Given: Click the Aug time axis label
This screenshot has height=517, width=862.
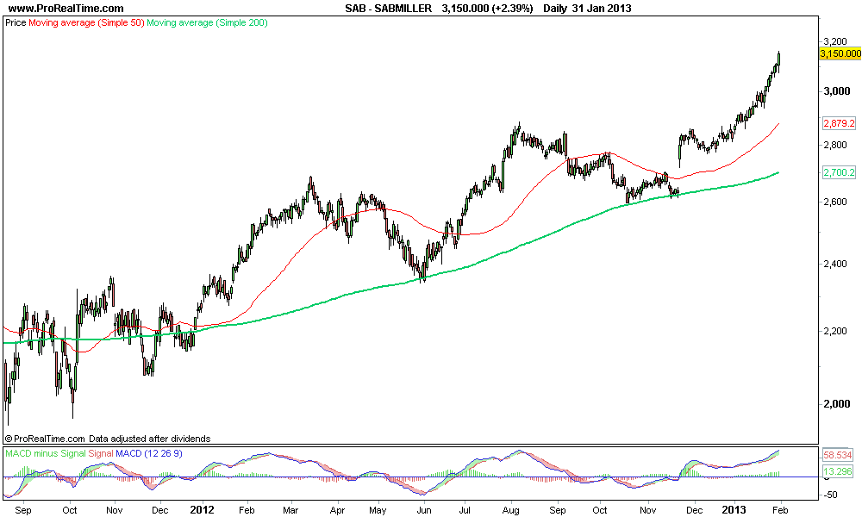Looking at the screenshot, I should pyautogui.click(x=510, y=510).
